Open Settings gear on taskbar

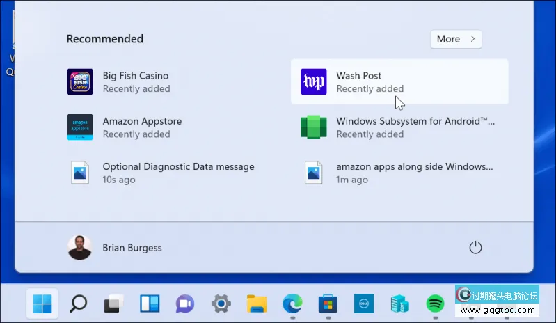pos(221,304)
